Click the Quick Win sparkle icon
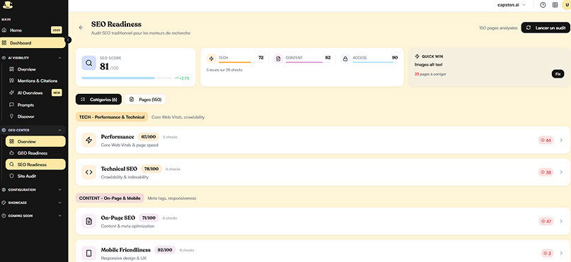571x262 pixels. 417,56
